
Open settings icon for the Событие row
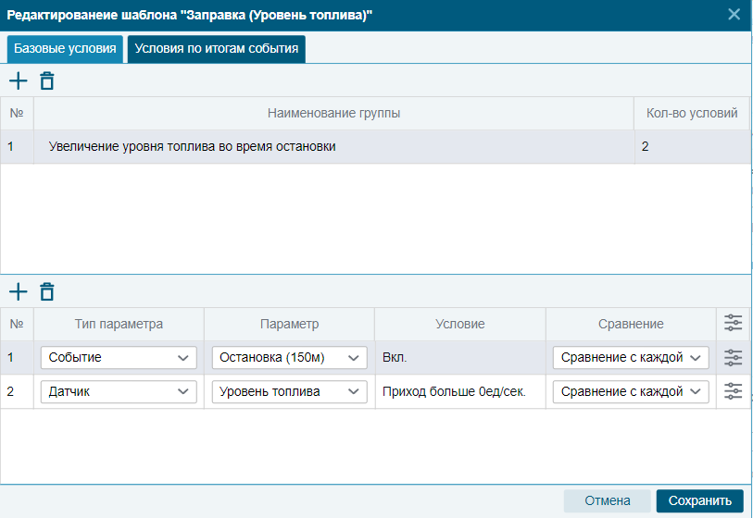click(733, 358)
